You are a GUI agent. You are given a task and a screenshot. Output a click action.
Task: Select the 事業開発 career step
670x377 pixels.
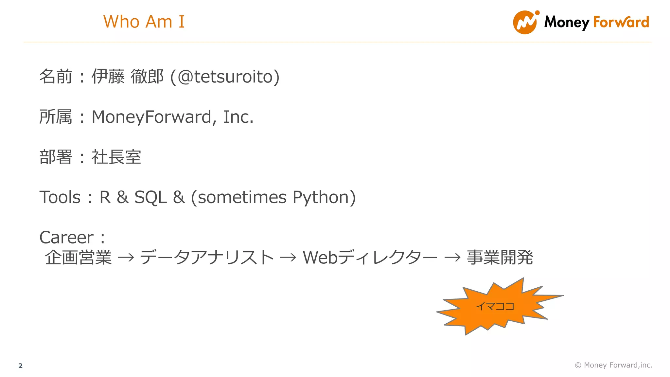point(500,258)
